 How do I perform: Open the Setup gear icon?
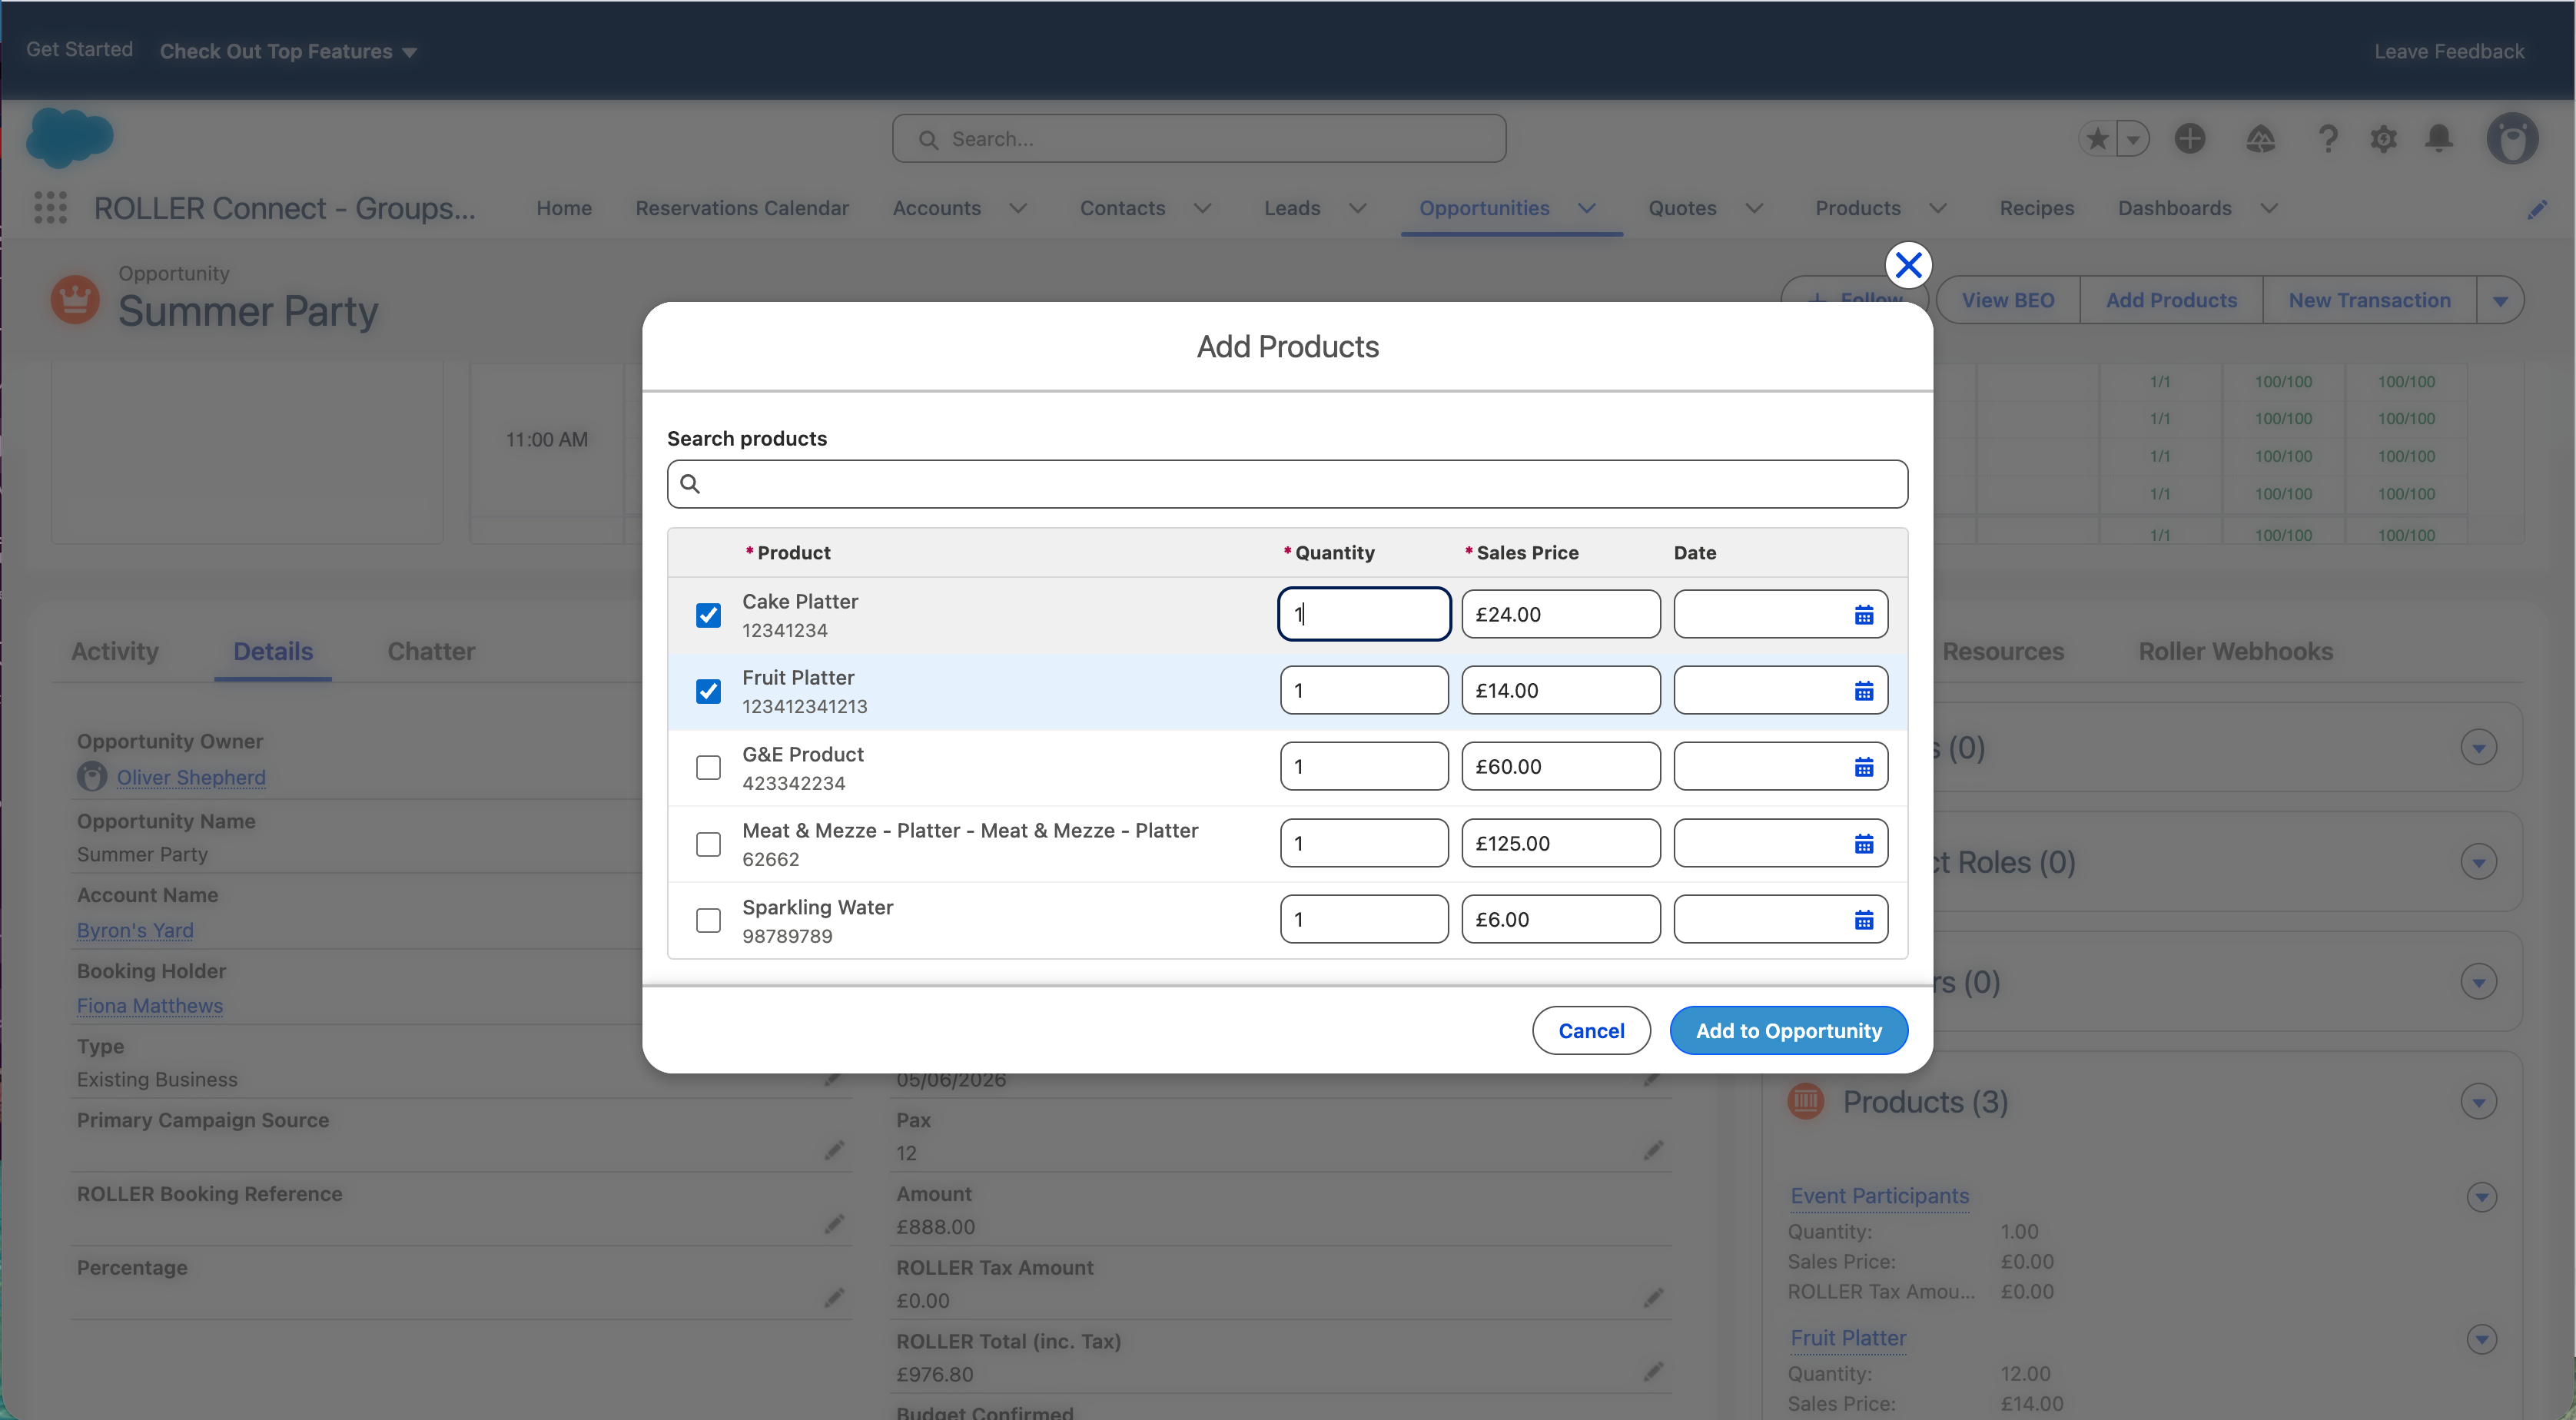(x=2384, y=139)
